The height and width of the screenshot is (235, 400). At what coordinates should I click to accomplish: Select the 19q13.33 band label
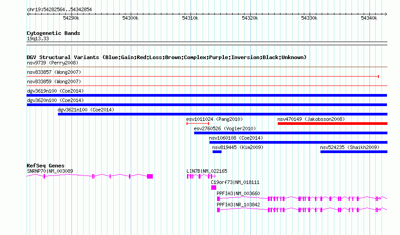[x=38, y=38]
